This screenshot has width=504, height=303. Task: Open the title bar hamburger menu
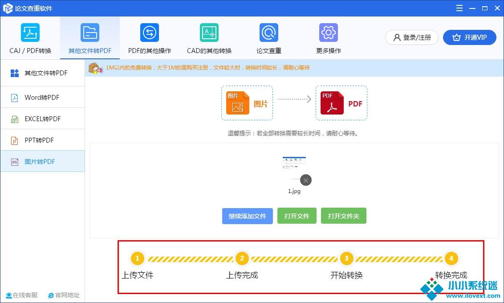[460, 8]
